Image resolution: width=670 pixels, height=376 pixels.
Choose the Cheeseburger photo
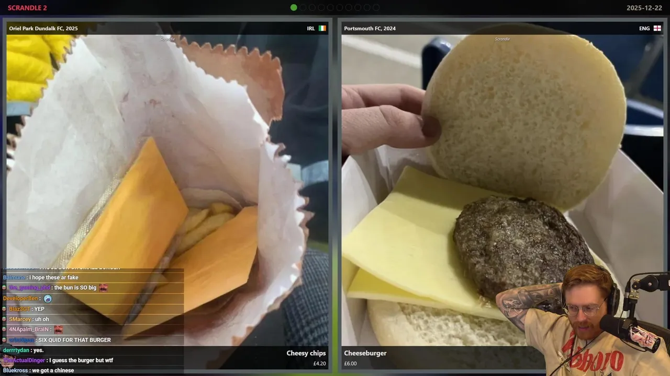[x=501, y=190]
